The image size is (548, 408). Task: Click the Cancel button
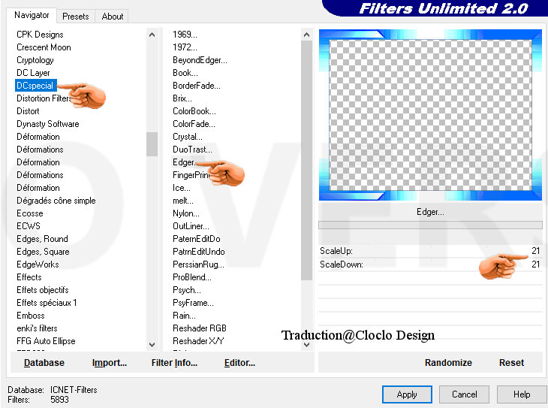coord(464,394)
